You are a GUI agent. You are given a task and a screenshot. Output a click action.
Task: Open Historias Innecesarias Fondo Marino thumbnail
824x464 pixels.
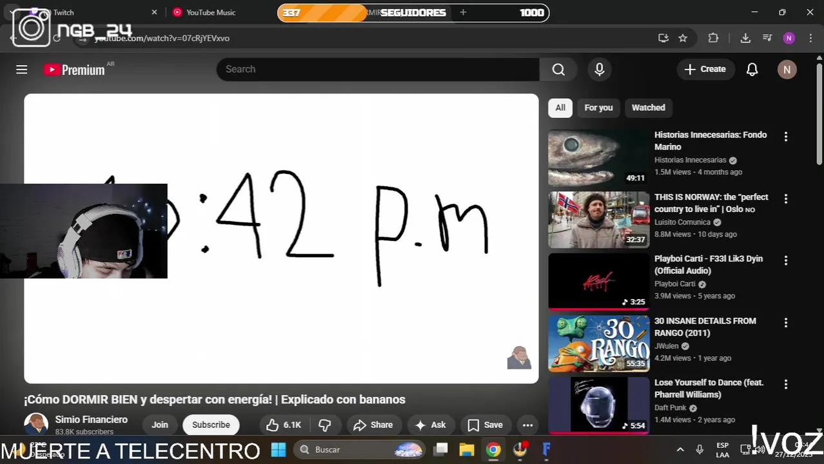(599, 158)
